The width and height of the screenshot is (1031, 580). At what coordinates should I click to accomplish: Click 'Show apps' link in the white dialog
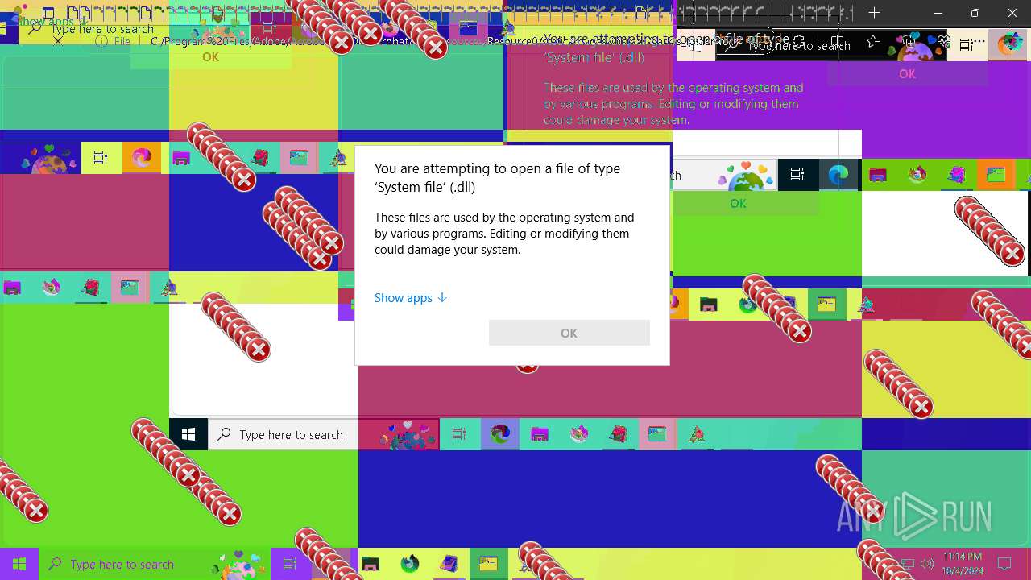click(410, 297)
